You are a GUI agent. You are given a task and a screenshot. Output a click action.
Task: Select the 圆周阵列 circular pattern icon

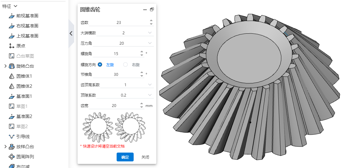(x=12, y=157)
